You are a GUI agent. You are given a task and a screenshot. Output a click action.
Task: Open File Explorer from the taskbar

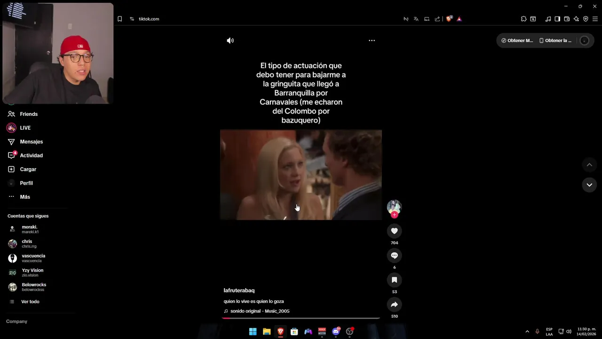267,331
